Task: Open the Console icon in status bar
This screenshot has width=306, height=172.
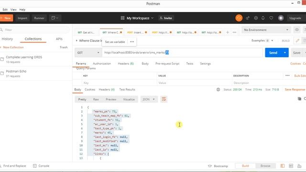Action: pyautogui.click(x=35, y=166)
